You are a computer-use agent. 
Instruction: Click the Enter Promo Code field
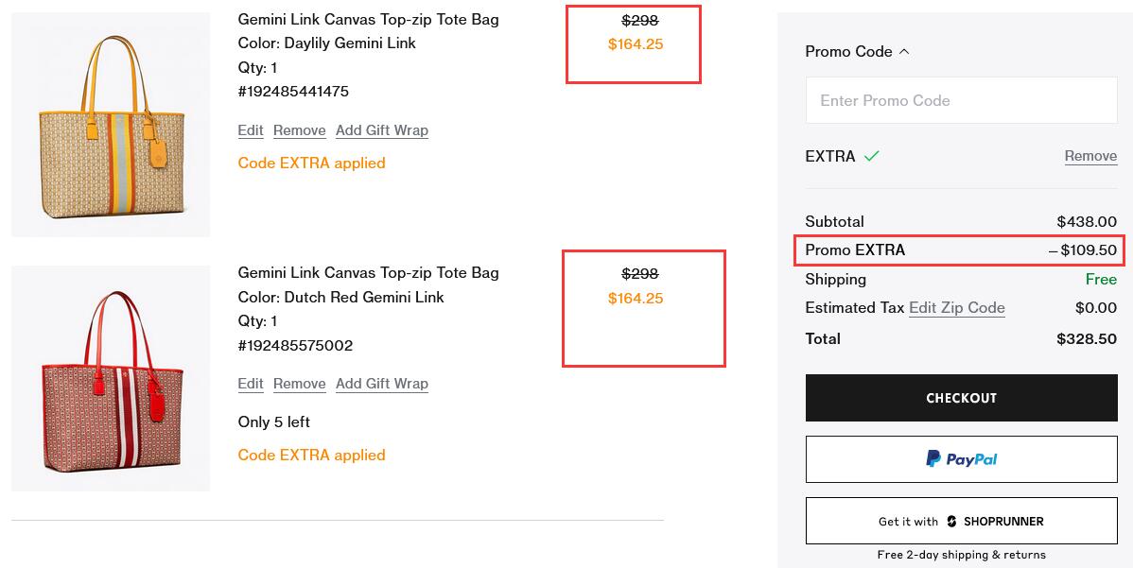tap(961, 100)
